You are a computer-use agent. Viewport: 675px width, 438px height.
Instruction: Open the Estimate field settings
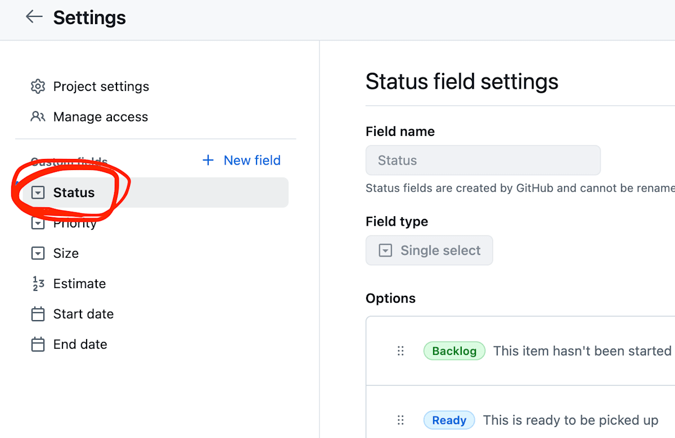tap(79, 284)
